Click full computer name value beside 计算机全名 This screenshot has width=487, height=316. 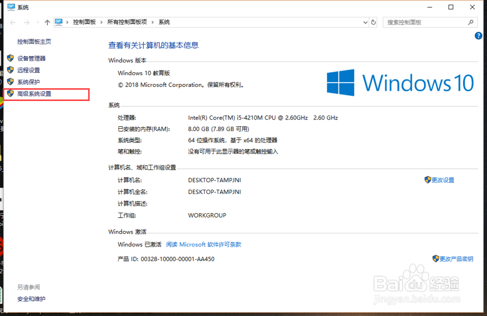coord(214,192)
